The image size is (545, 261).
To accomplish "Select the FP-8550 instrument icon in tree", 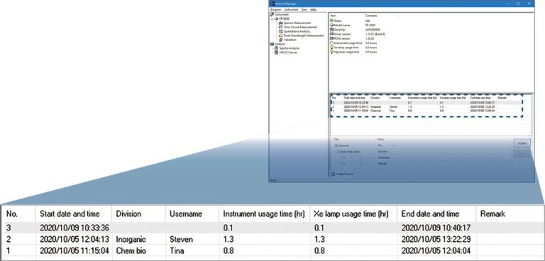I will point(276,18).
